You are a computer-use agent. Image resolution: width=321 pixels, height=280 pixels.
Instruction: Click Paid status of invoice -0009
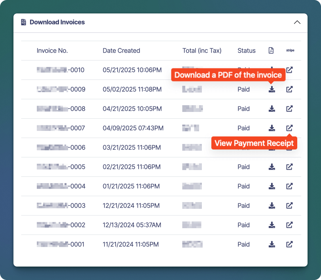click(243, 89)
